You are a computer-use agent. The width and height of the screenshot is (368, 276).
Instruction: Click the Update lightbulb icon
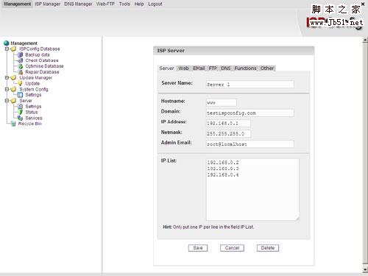20,83
